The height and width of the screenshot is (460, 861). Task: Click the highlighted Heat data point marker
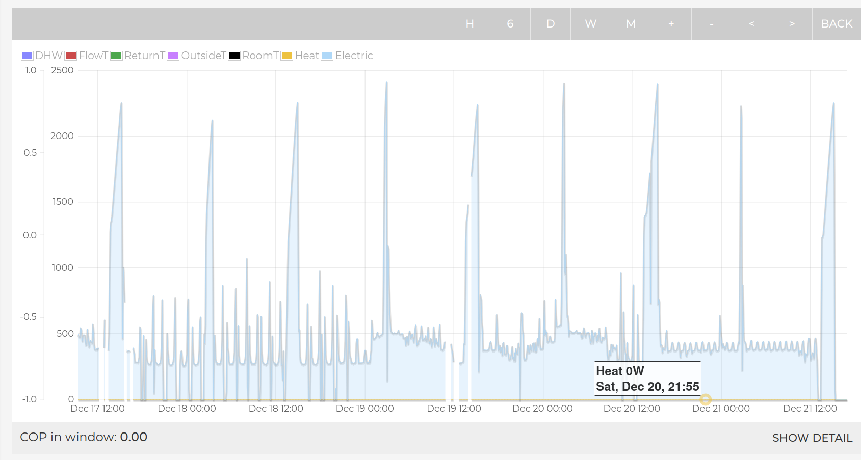(705, 400)
